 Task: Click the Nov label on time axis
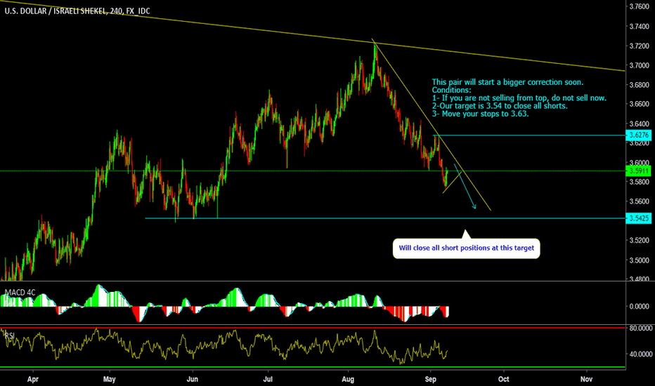[586, 379]
